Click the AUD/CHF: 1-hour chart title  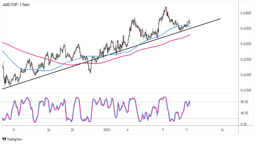coord(16,5)
